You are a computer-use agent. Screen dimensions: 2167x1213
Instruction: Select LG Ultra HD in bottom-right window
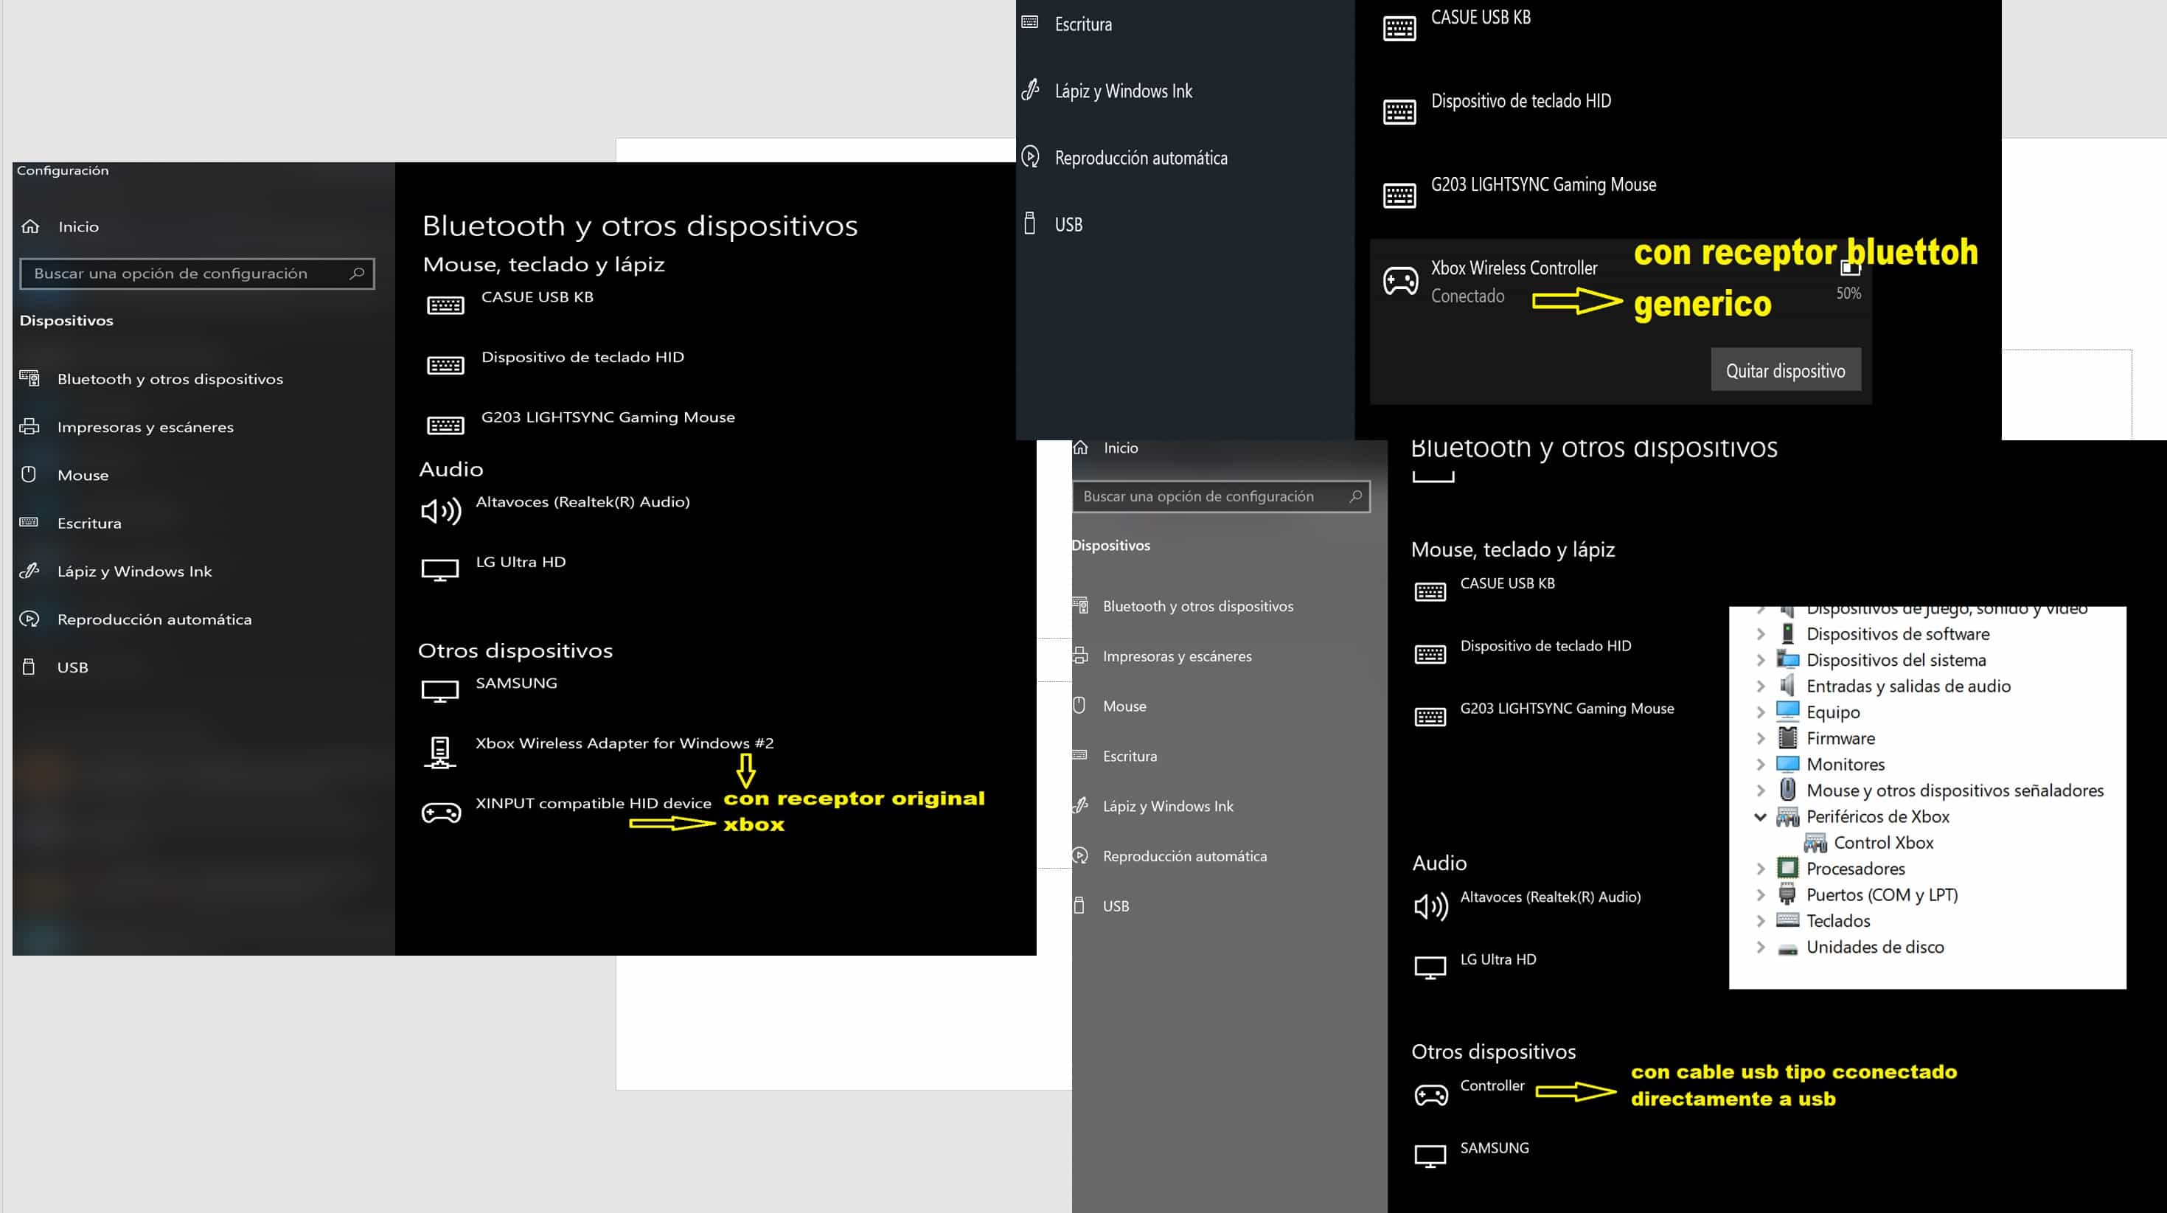1498,959
